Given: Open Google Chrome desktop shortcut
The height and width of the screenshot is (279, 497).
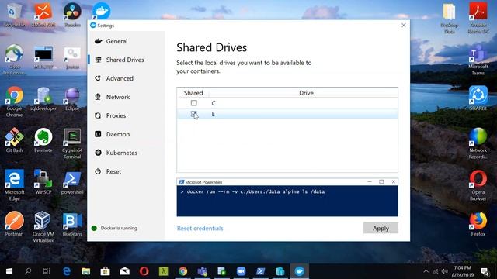Looking at the screenshot, I should pos(14,102).
